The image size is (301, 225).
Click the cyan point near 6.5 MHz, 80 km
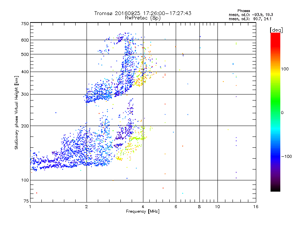click(x=182, y=193)
